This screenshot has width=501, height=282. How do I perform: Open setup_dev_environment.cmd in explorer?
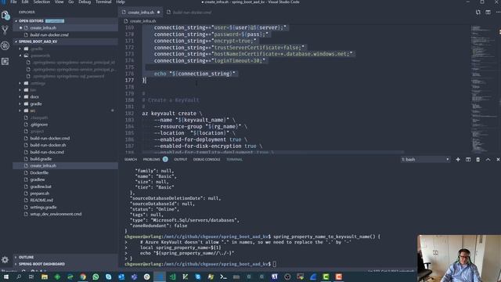[65, 214]
